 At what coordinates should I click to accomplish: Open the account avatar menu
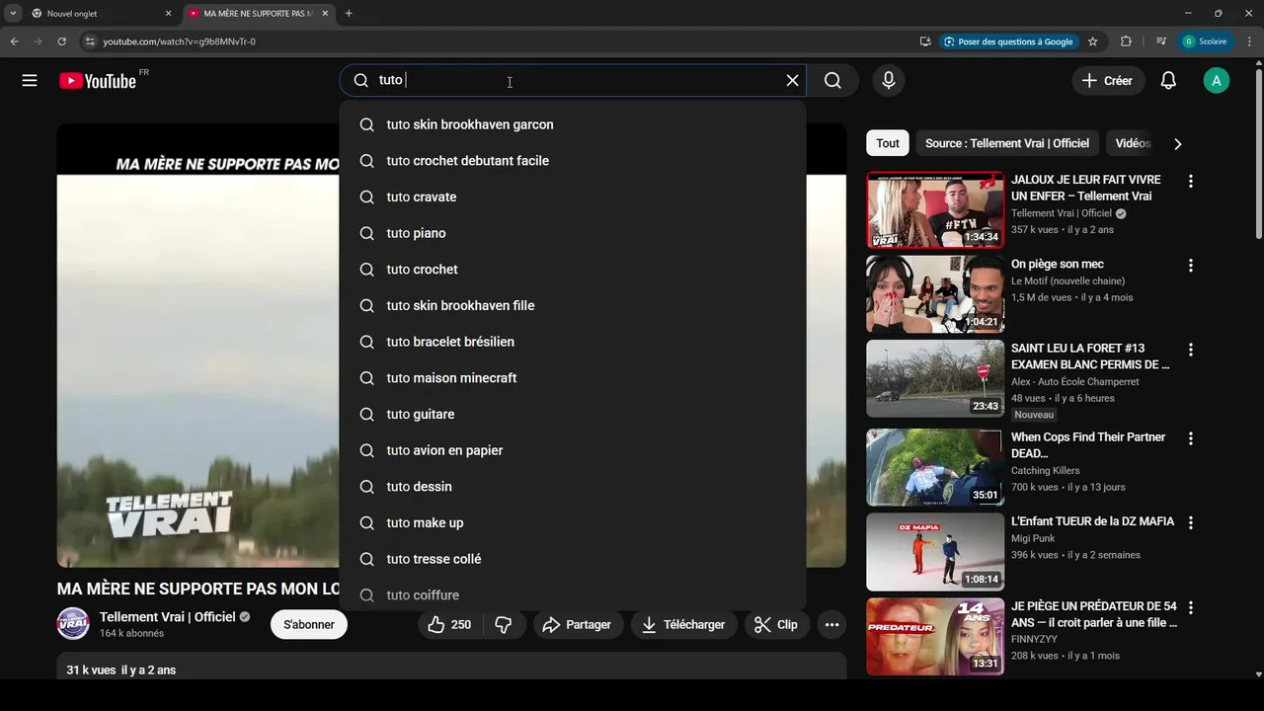tap(1217, 81)
